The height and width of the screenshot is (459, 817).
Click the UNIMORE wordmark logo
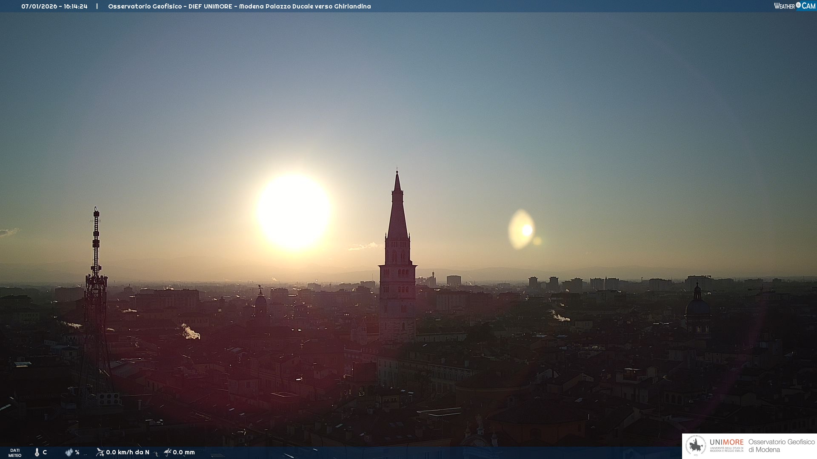(x=726, y=442)
